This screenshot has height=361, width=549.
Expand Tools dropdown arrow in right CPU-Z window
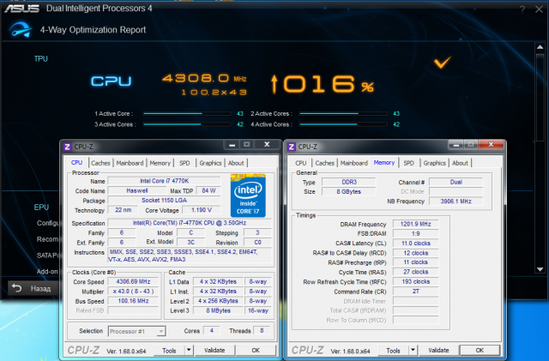[x=413, y=351]
